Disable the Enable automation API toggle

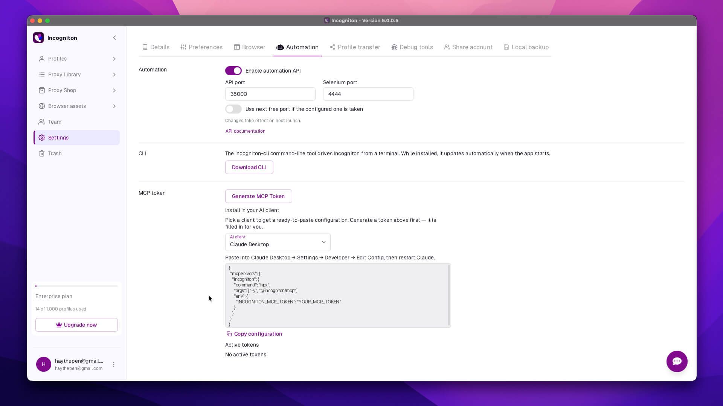pos(233,71)
